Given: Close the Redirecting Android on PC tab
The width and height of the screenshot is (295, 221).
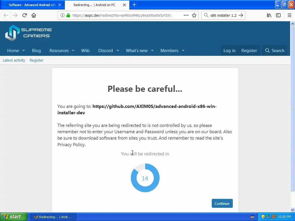Looking at the screenshot, I should tap(124, 5).
